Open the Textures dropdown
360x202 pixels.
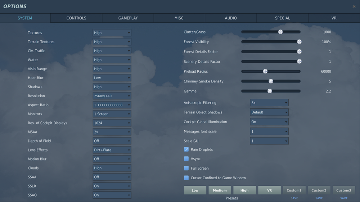[112, 33]
